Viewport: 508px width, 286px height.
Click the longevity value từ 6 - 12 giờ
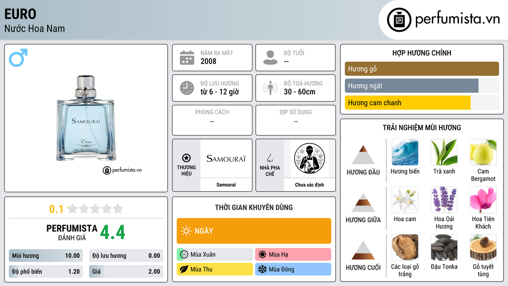[220, 92]
